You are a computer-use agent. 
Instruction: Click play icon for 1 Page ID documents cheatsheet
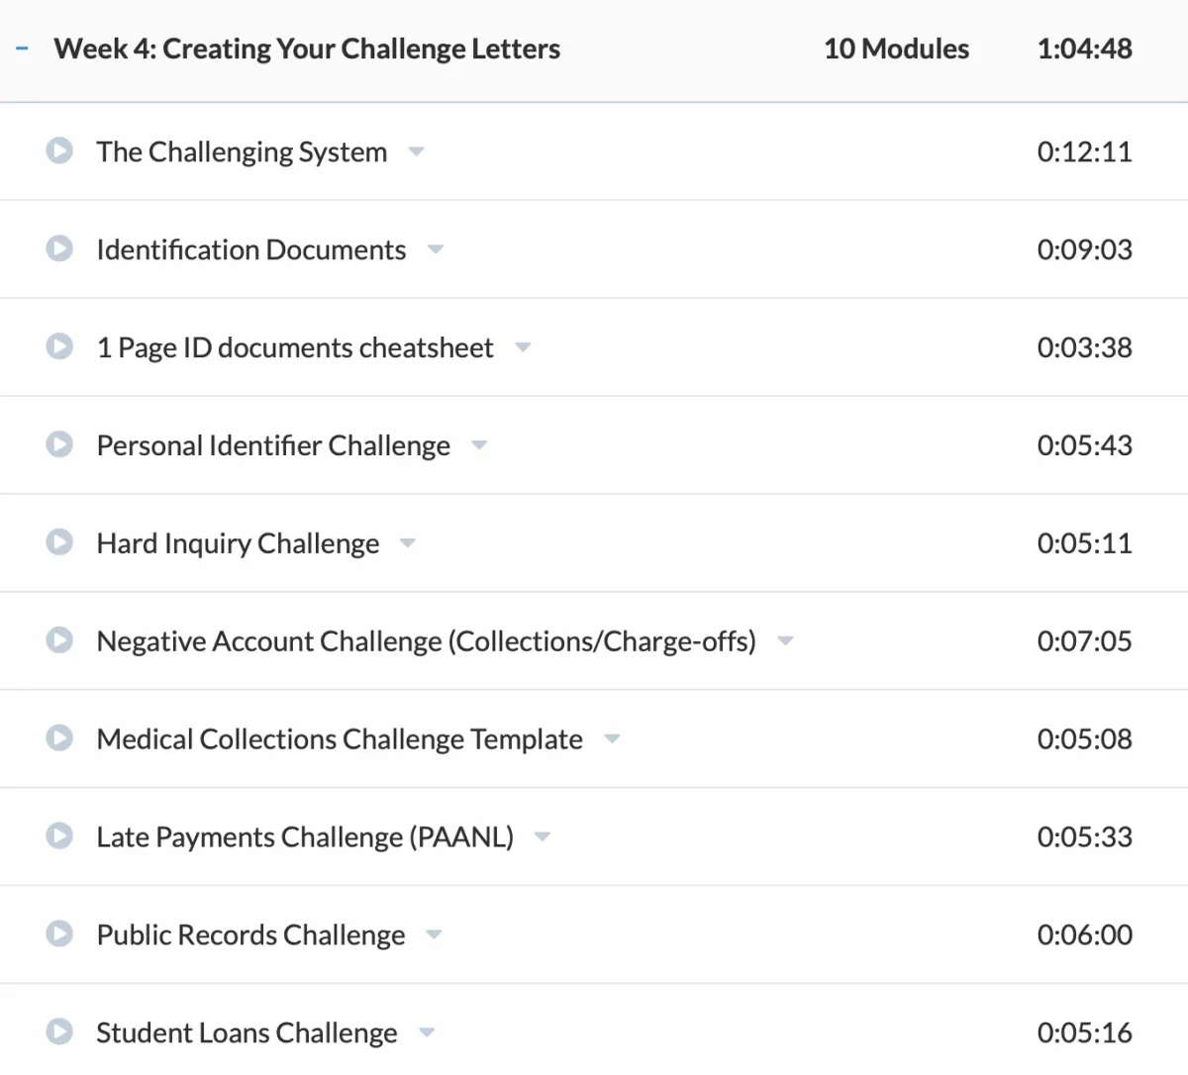(59, 346)
